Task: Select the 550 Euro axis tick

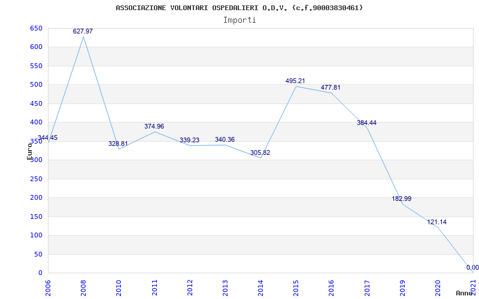Action: pos(36,66)
